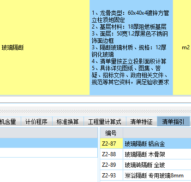The image size is (191, 182).
Task: Click code cell Z2-93
Action: 111,175
